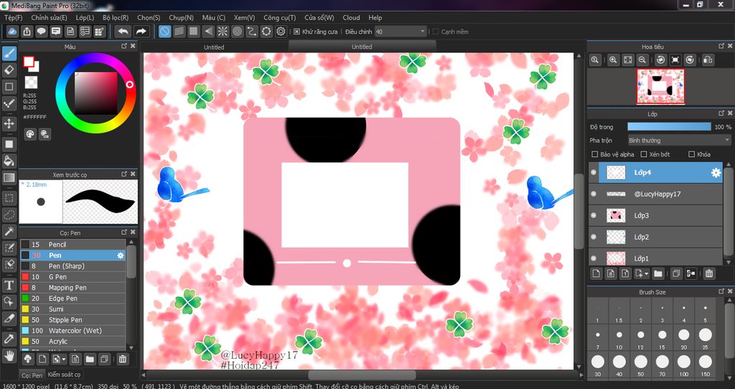Pick a hue on the color wheel ring

click(130, 85)
